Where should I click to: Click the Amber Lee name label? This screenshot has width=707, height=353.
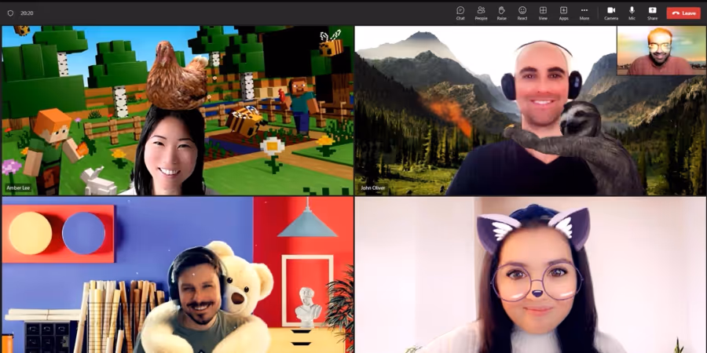coord(19,187)
